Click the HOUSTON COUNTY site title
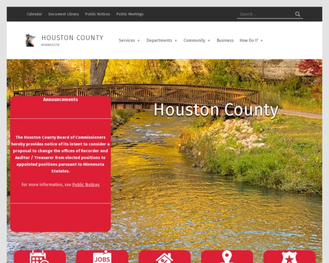Screen dimensions: 329x263 [72, 38]
